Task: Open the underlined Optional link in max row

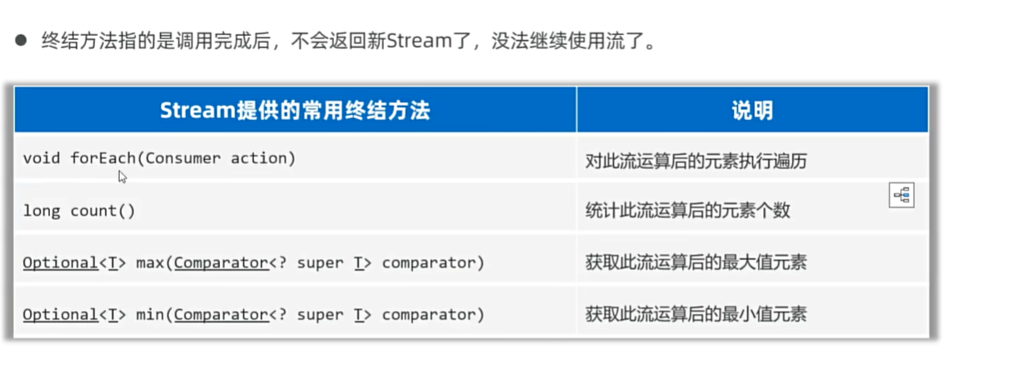Action: [x=60, y=262]
